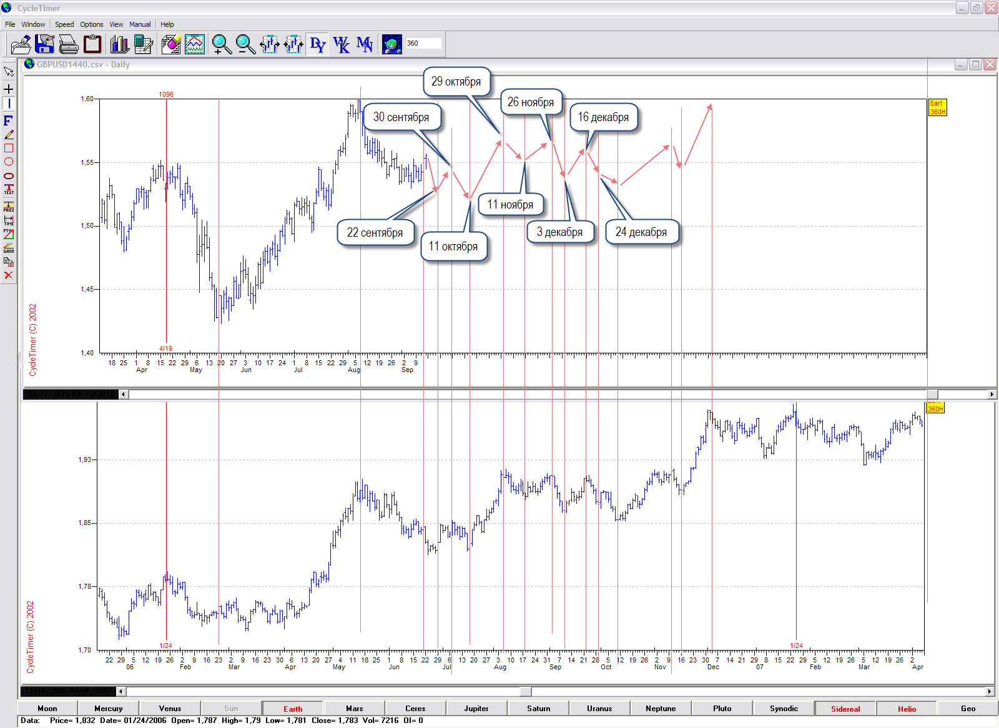999x728 pixels.
Task: Open the Options menu
Action: click(91, 24)
